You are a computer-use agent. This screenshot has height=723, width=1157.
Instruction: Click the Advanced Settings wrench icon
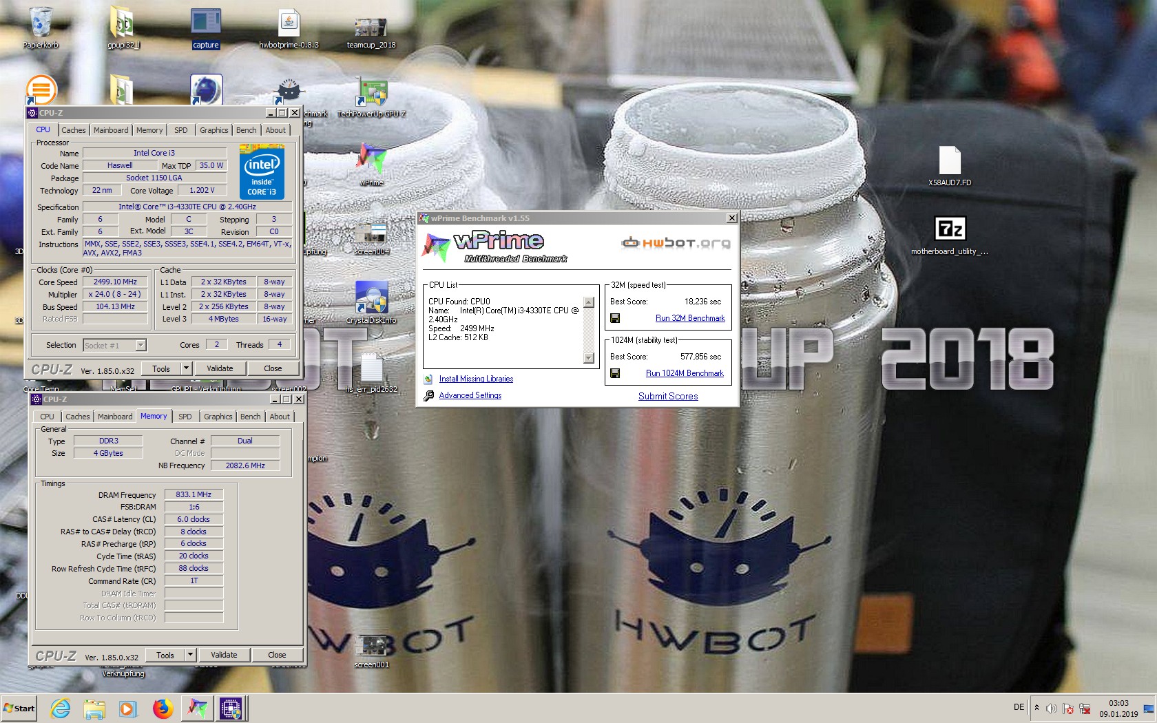(x=428, y=395)
